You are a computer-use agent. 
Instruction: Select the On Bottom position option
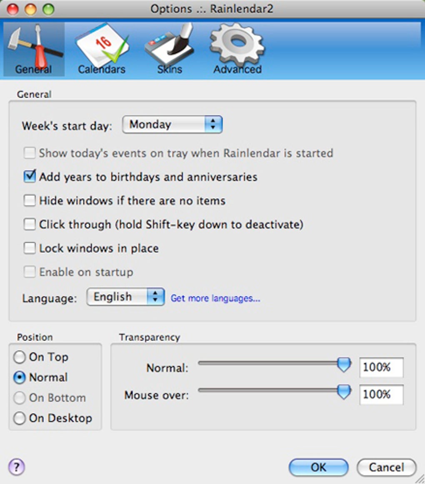point(20,398)
